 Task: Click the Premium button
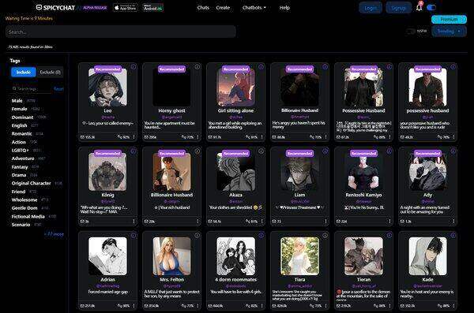tap(449, 20)
